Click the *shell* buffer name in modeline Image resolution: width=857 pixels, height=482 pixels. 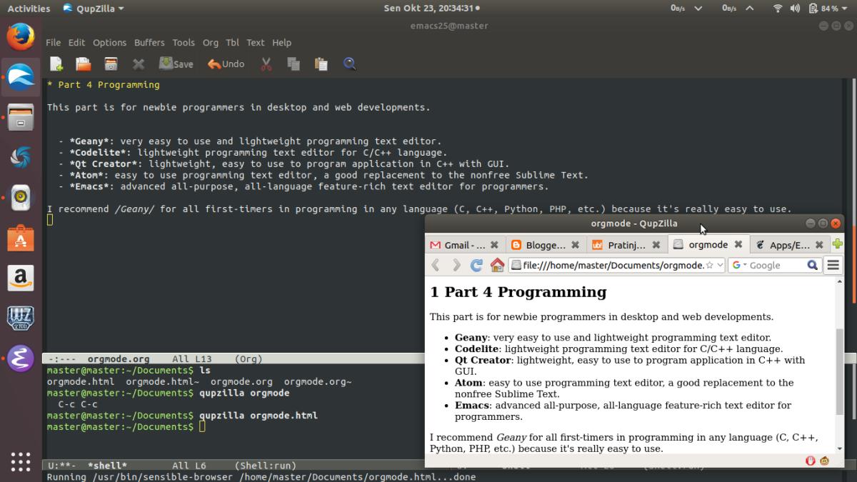[x=107, y=466]
